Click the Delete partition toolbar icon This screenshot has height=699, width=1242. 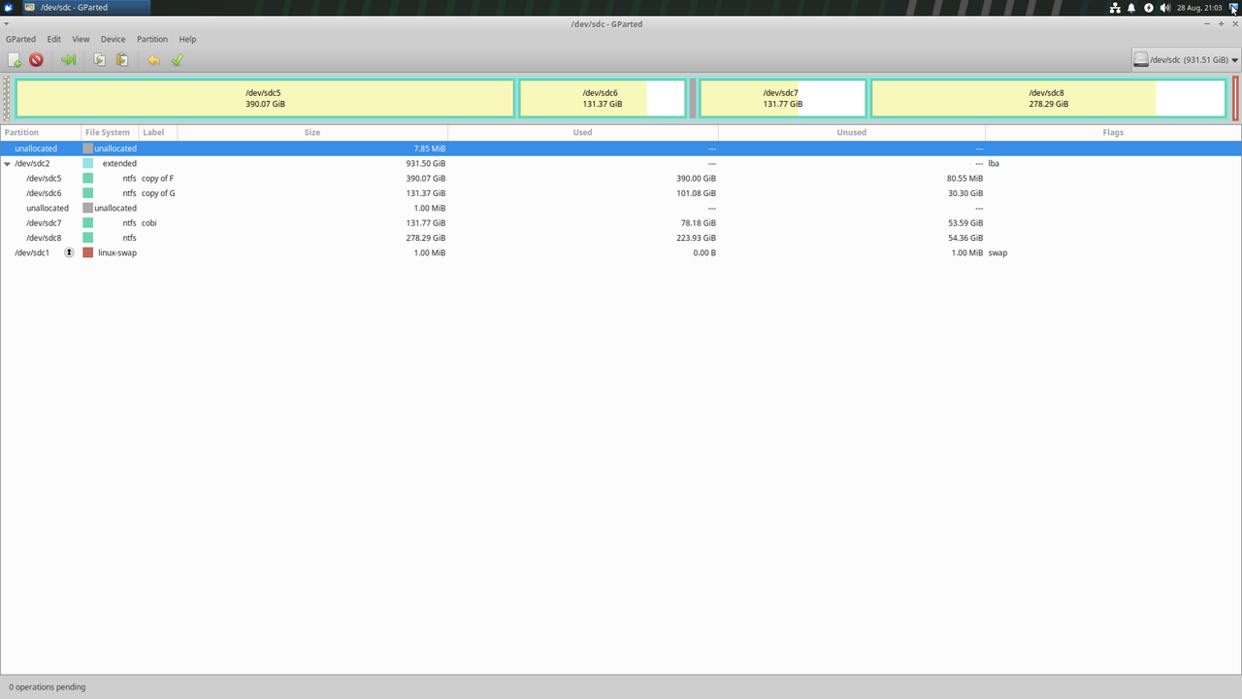pos(36,60)
